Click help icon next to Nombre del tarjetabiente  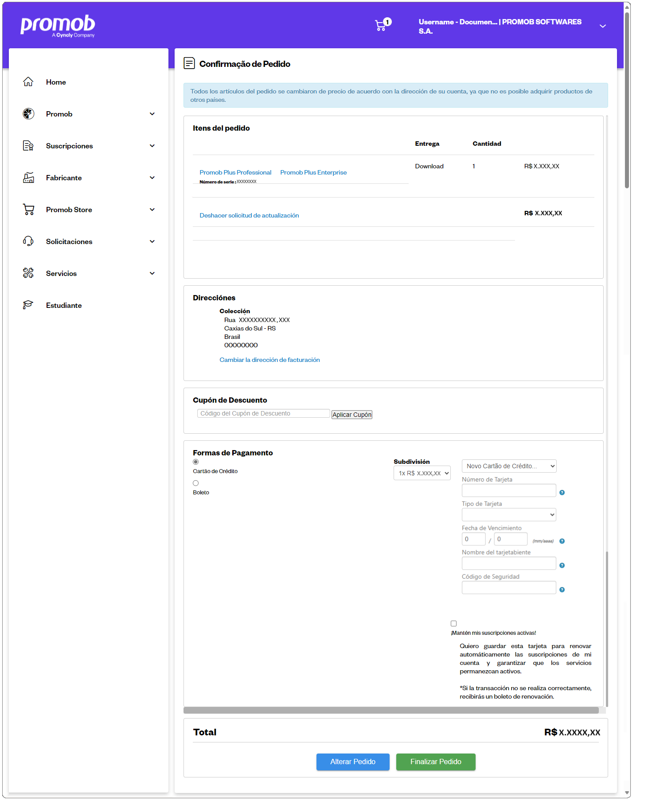point(562,565)
